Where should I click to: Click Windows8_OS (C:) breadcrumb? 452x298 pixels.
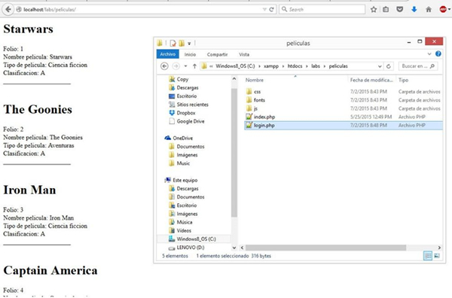click(235, 66)
